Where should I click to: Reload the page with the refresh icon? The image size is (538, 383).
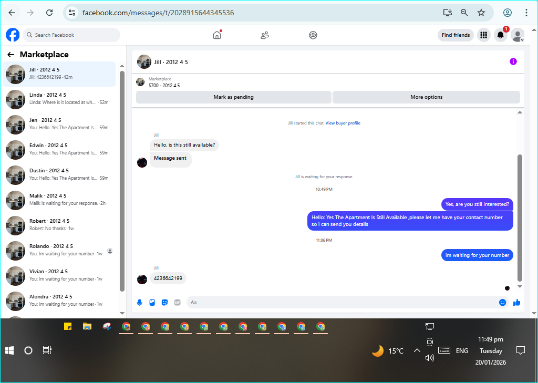click(49, 13)
